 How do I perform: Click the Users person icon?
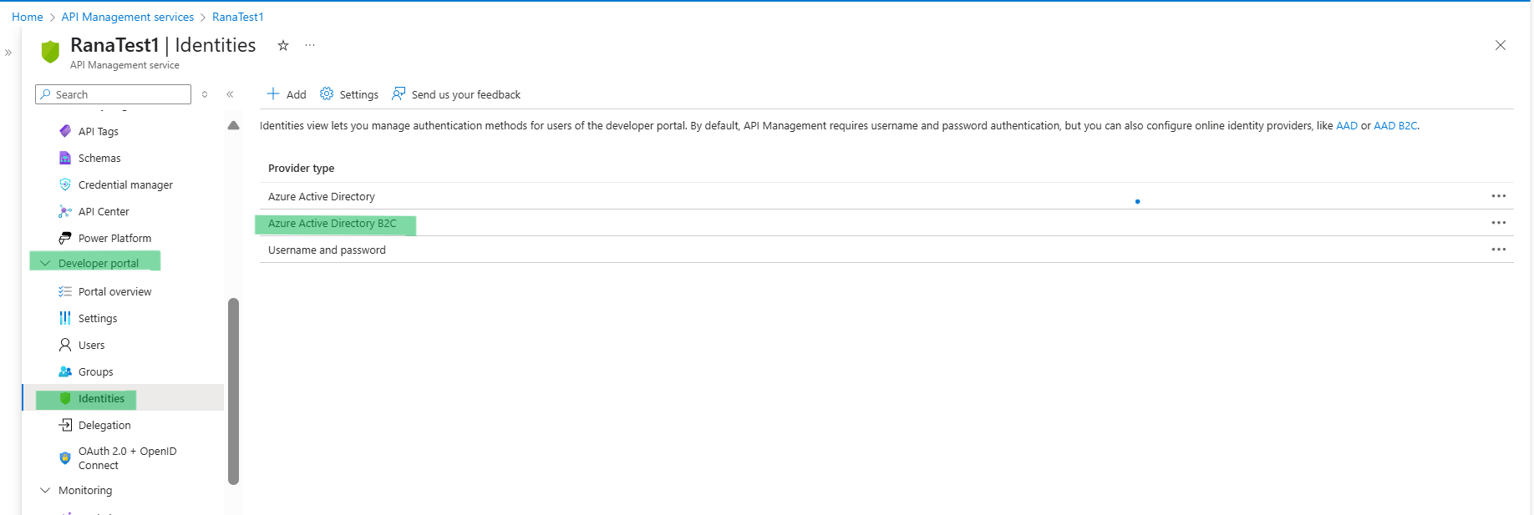pyautogui.click(x=65, y=345)
